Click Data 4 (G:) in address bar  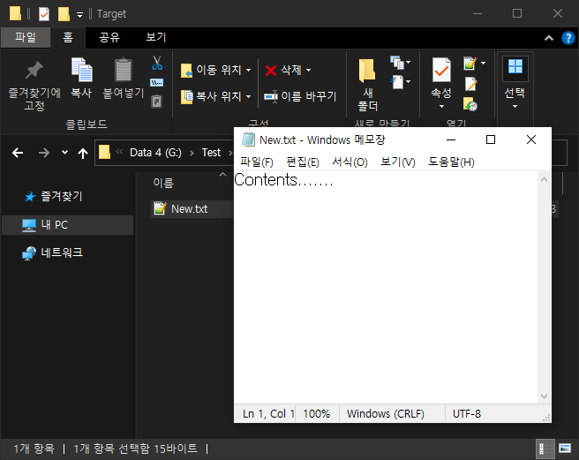click(x=155, y=153)
